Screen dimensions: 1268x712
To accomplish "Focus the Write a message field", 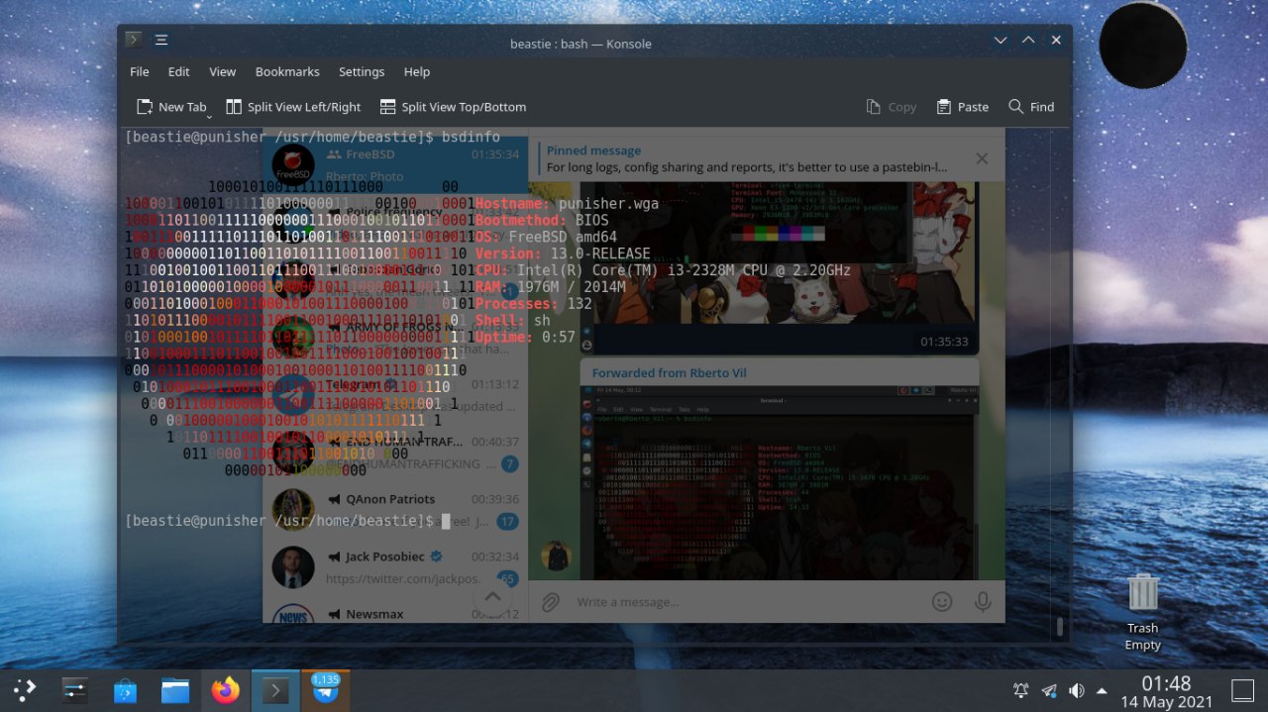I will click(748, 602).
